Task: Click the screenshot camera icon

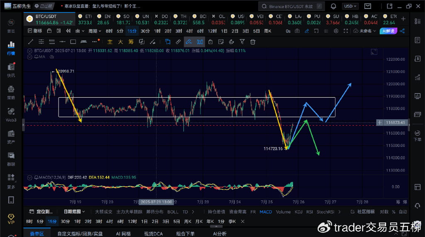Action: 297,31
